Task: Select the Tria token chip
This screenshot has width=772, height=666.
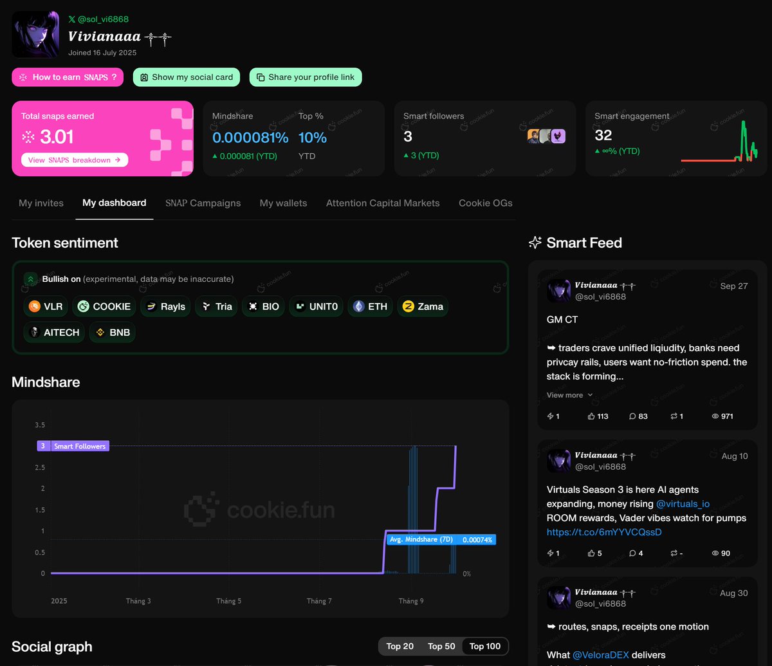Action: tap(216, 306)
